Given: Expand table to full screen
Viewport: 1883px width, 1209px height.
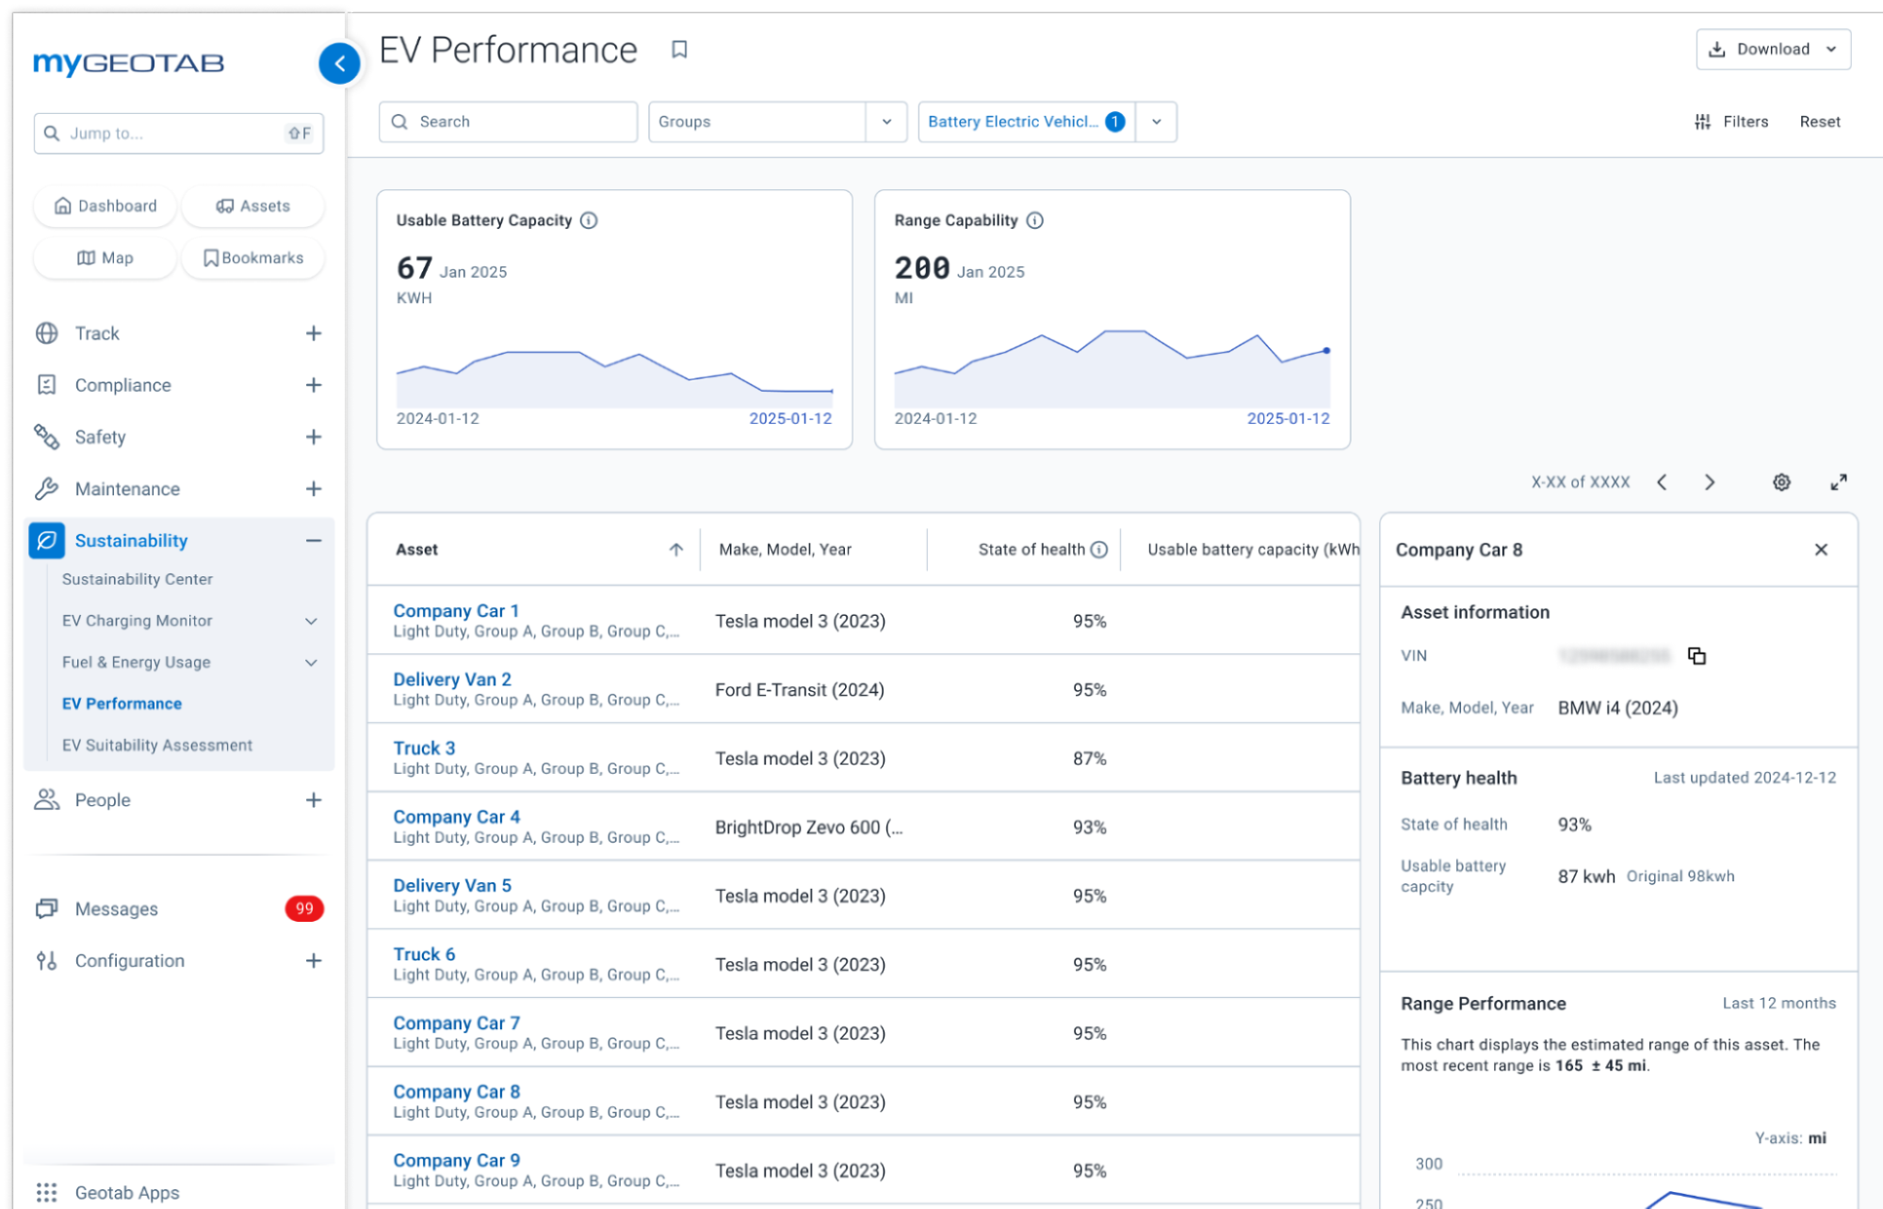Looking at the screenshot, I should click(1839, 482).
